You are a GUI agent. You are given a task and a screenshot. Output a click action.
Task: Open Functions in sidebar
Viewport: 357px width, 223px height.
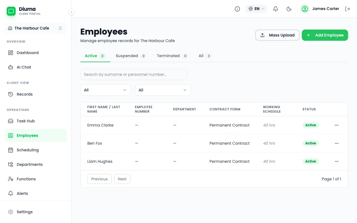click(x=36, y=179)
